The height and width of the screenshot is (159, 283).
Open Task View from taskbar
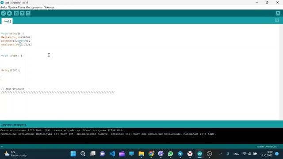[92, 154]
